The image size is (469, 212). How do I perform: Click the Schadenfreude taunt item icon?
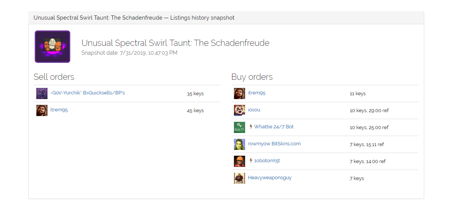pos(52,47)
